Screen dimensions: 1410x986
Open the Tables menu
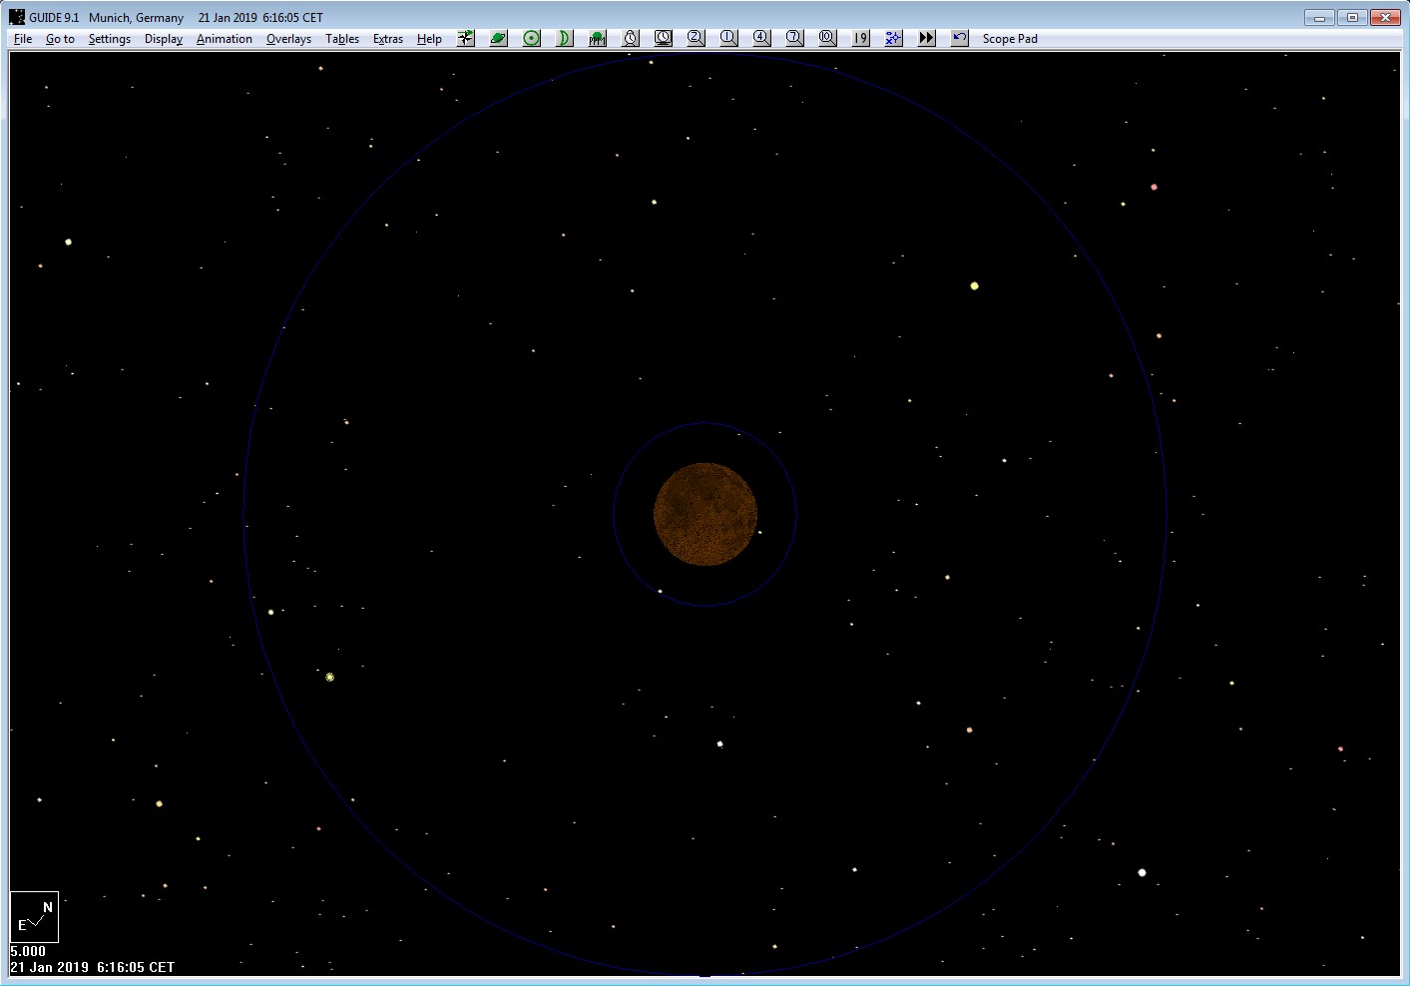(x=342, y=39)
